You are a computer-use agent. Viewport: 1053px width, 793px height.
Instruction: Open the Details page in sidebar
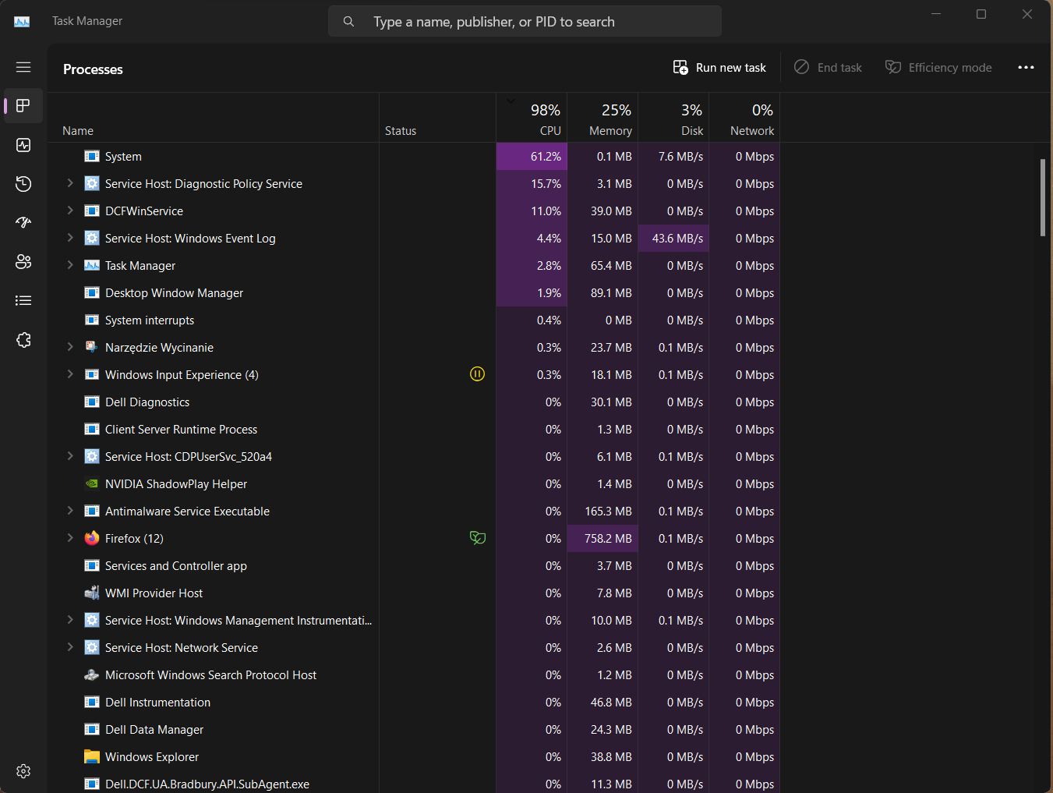point(23,301)
